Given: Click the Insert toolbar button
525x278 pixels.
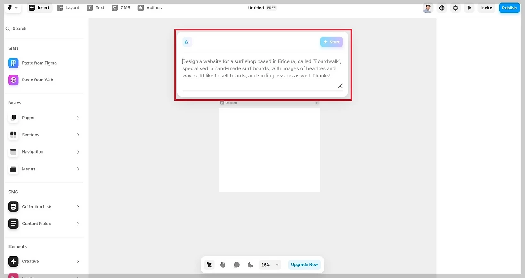Looking at the screenshot, I should tap(39, 8).
